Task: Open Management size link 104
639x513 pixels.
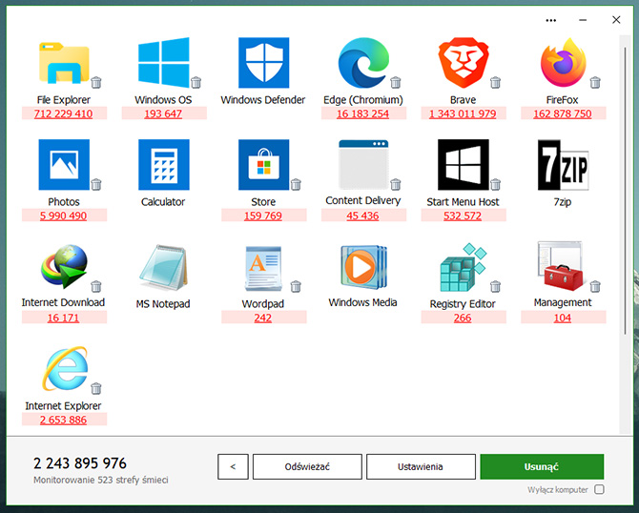Action: 563,318
